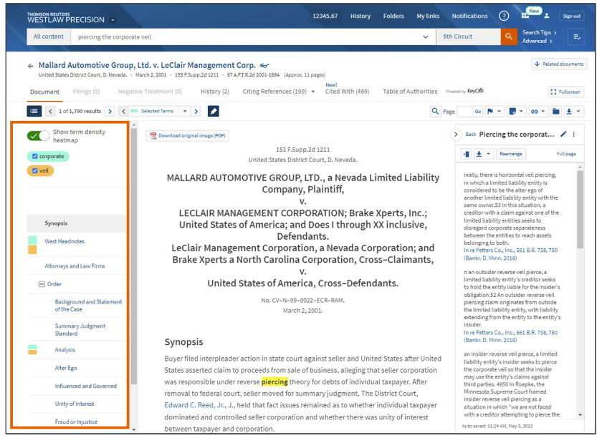Click the outline dock-to-side panel icon

pyautogui.click(x=467, y=154)
